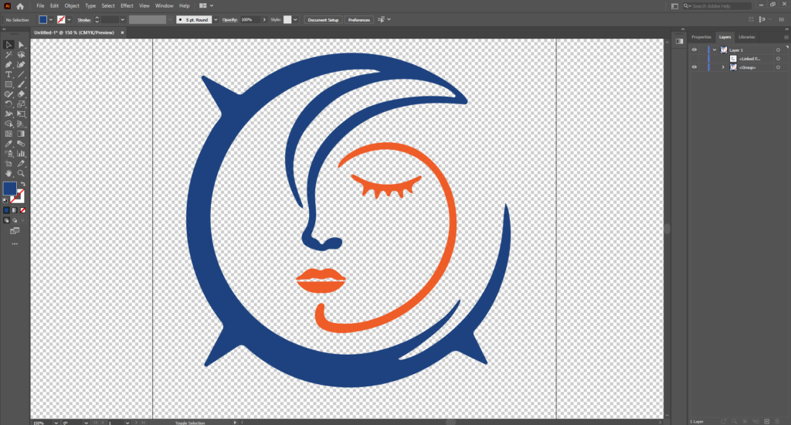791x425 pixels.
Task: Switch to the Libraries tab
Action: 747,37
